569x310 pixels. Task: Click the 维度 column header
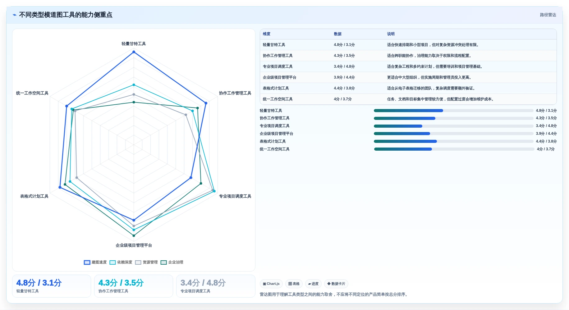[267, 34]
